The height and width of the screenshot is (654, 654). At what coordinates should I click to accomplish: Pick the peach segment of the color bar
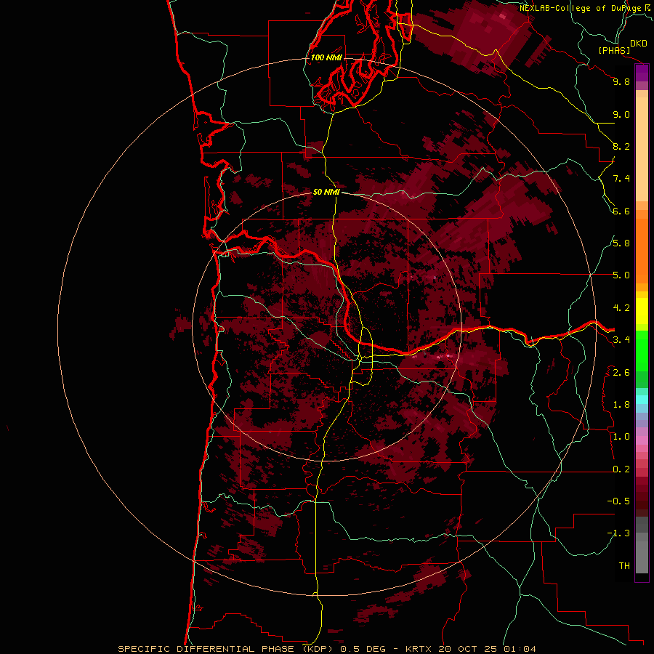pos(642,149)
